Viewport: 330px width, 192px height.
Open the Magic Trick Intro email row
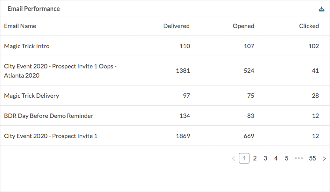tap(165, 46)
